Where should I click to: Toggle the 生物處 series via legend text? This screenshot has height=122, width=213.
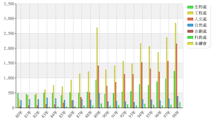201,7
